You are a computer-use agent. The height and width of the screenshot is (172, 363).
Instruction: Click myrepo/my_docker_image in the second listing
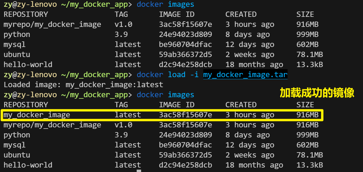[52, 125]
